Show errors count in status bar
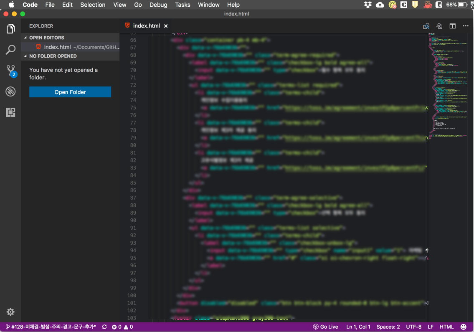Screen dimensions: 474x332 coord(117,327)
